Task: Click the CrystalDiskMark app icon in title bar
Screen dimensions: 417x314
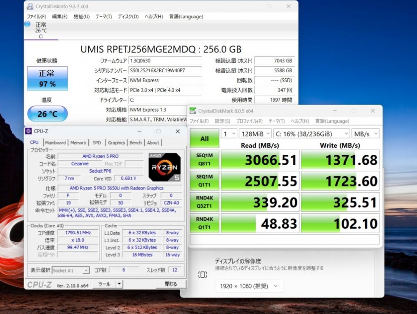Action: click(x=193, y=111)
